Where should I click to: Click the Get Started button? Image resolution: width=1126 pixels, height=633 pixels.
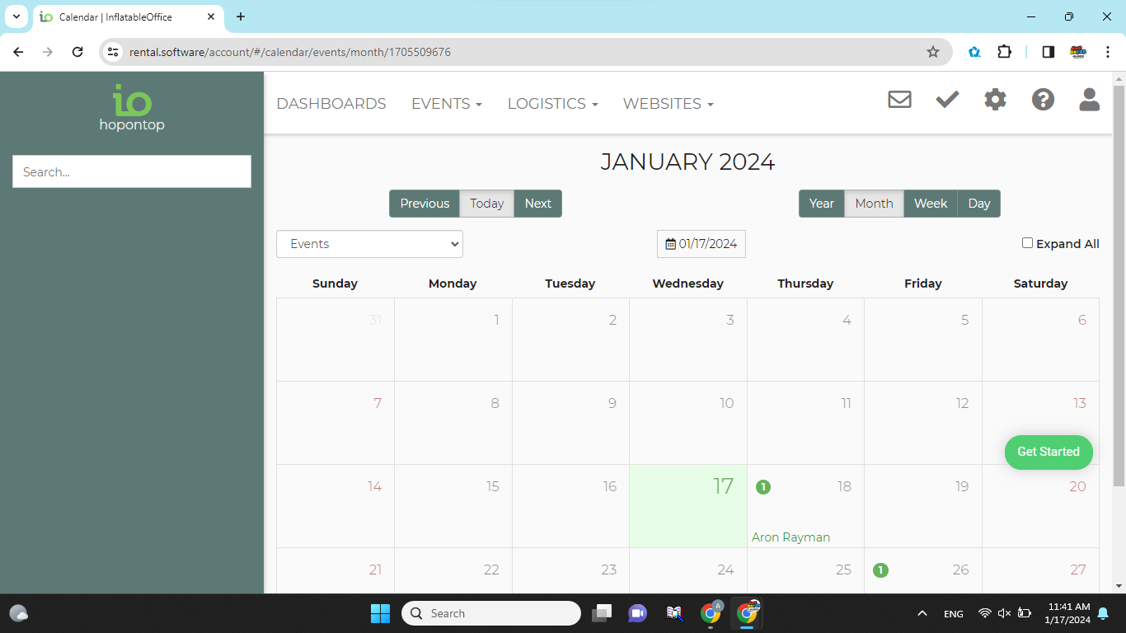(x=1048, y=452)
